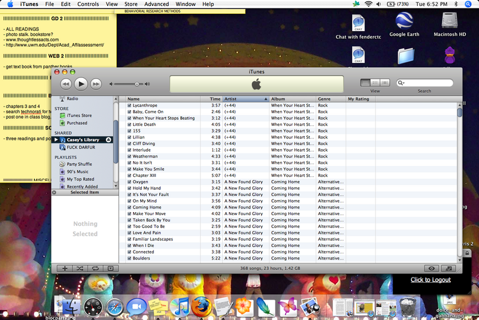Image resolution: width=479 pixels, height=320 pixels.
Task: Add a new playlist with plus button
Action: click(x=65, y=268)
